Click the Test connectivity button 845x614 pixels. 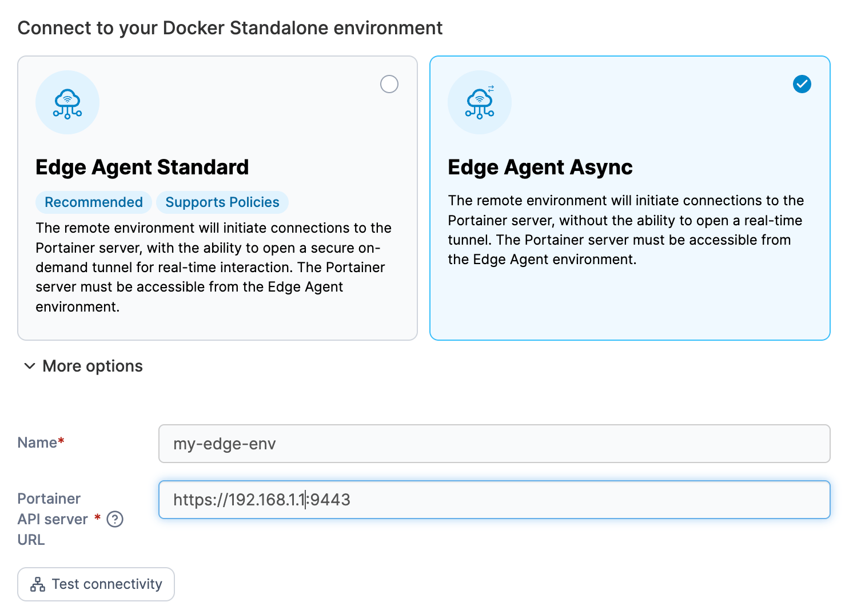96,584
